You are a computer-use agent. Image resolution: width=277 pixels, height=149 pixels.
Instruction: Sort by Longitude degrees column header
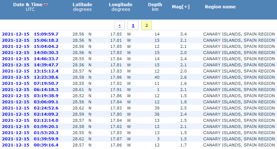click(121, 7)
